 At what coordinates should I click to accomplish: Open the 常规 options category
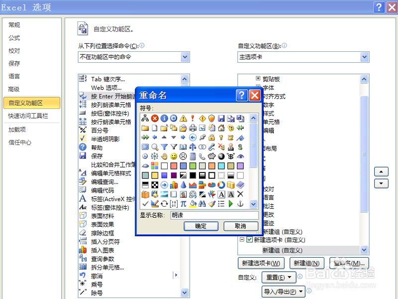pyautogui.click(x=14, y=25)
